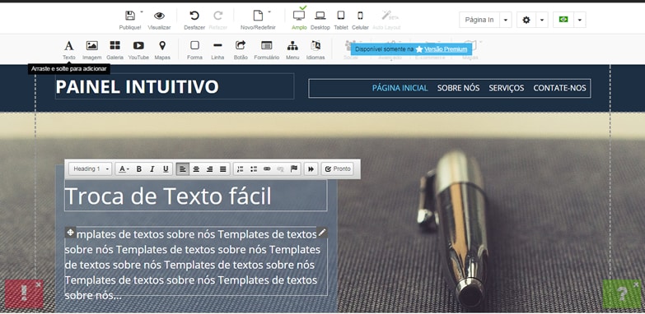Insert a hyperlink with chain icon
Image resolution: width=645 pixels, height=314 pixels.
(x=267, y=169)
